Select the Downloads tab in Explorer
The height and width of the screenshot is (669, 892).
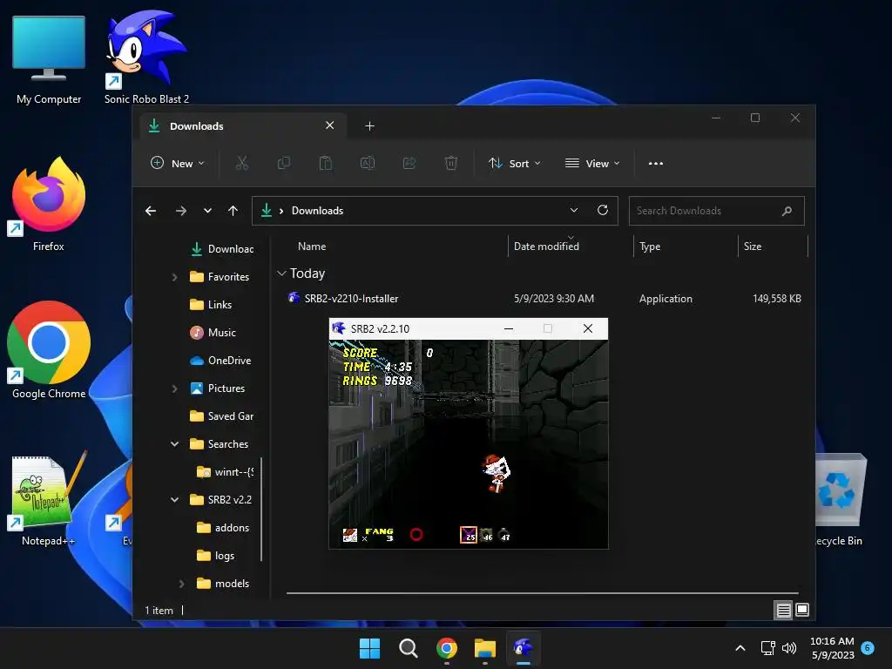244,126
